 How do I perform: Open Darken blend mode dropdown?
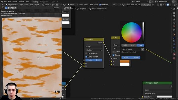click(x=94, y=50)
